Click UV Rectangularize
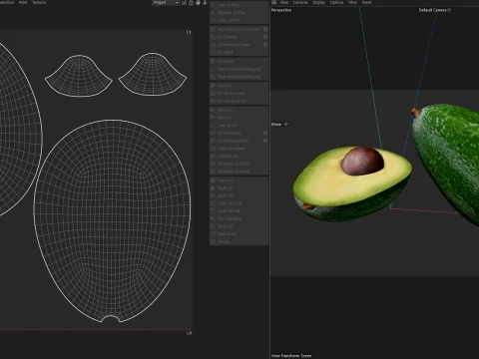 pos(237,141)
